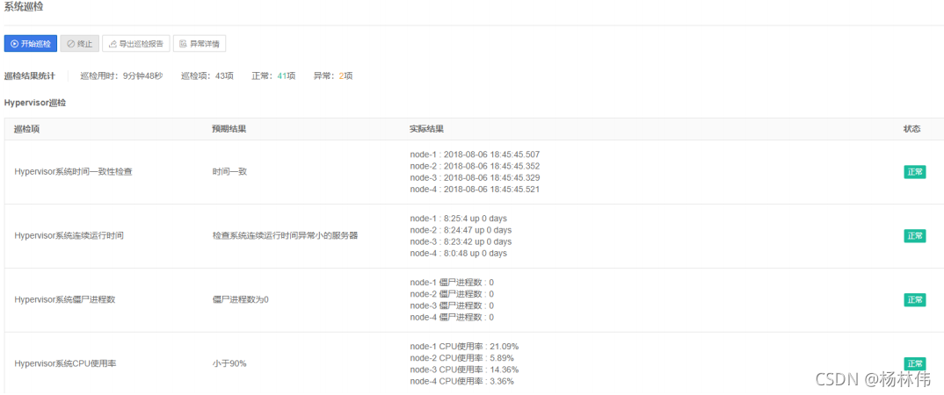Click the 异常 count value 2项
This screenshot has width=944, height=395.
pyautogui.click(x=345, y=75)
